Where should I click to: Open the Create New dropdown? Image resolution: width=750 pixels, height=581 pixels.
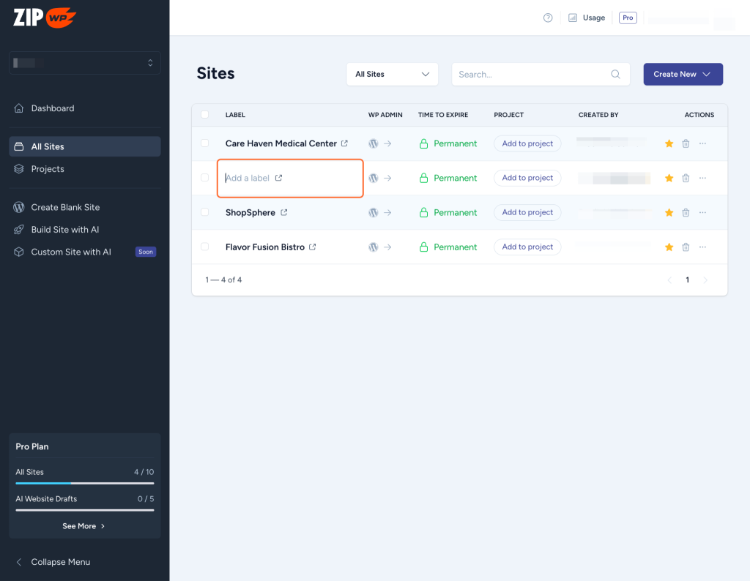point(683,75)
